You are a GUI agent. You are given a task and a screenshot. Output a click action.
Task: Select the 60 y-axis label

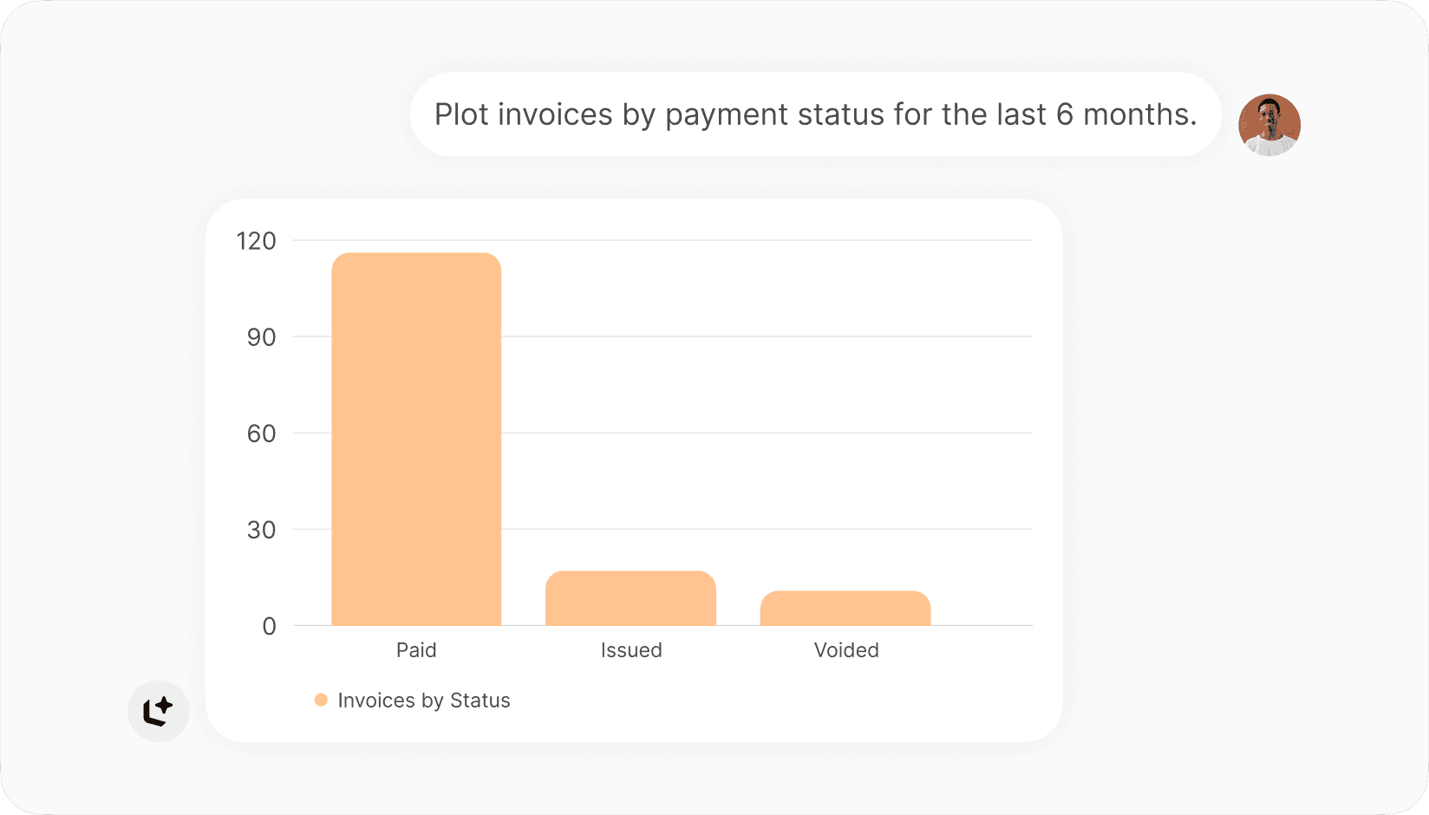click(261, 434)
